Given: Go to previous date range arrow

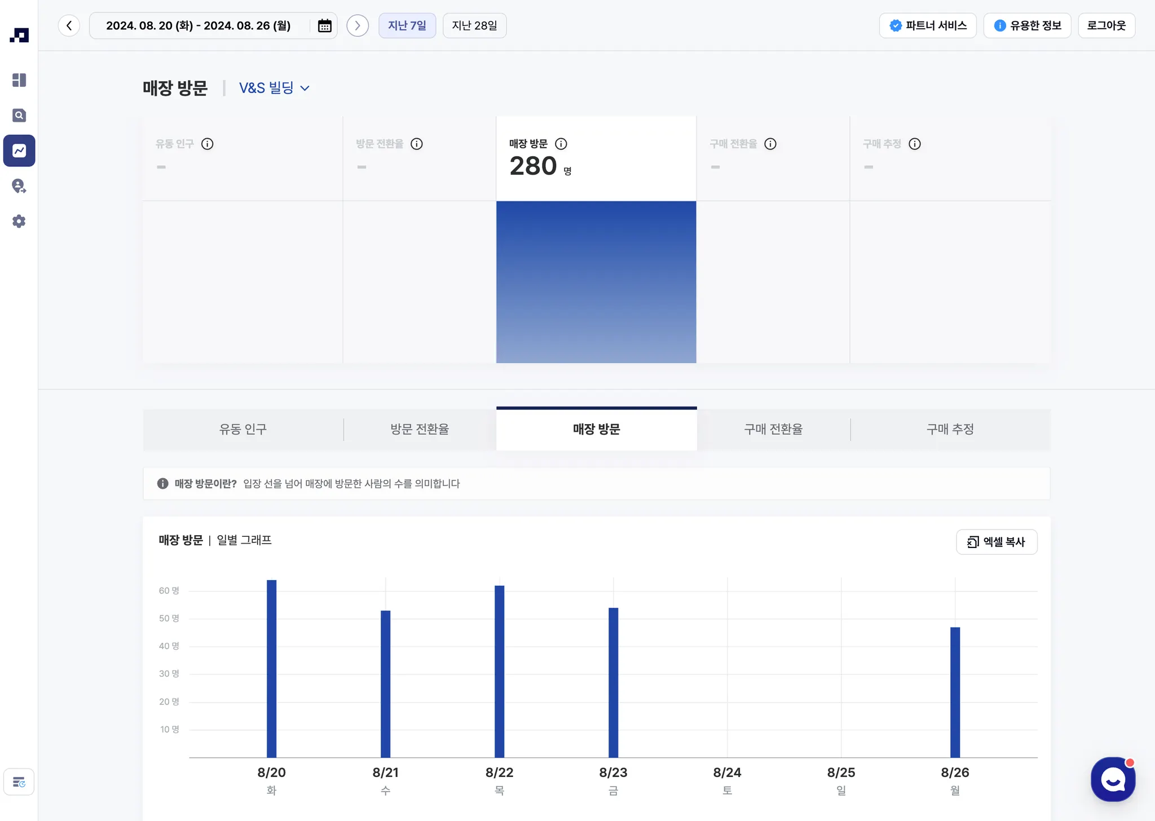Looking at the screenshot, I should click(x=69, y=26).
